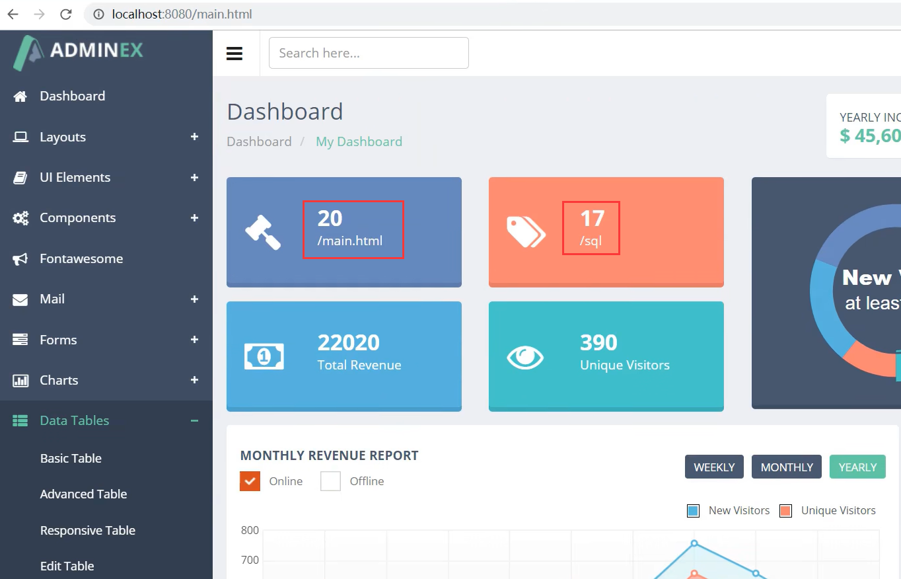Uncheck the Online checkbox
This screenshot has width=901, height=579.
tap(250, 481)
